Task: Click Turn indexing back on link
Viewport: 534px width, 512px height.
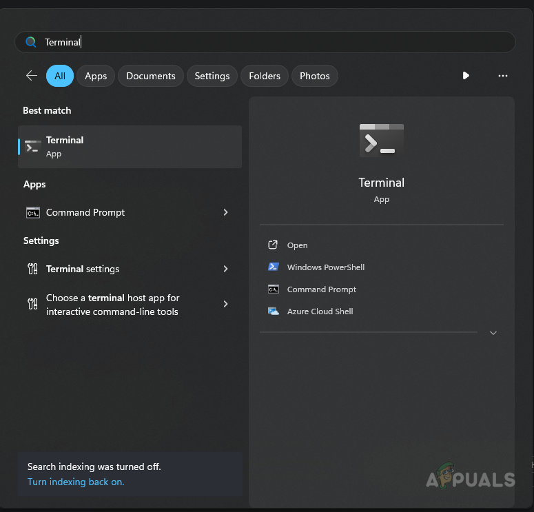Action: pyautogui.click(x=76, y=482)
